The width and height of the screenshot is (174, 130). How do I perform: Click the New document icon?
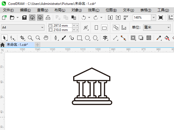[4, 18]
